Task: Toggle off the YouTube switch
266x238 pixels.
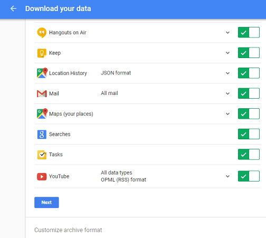Action: 249,176
